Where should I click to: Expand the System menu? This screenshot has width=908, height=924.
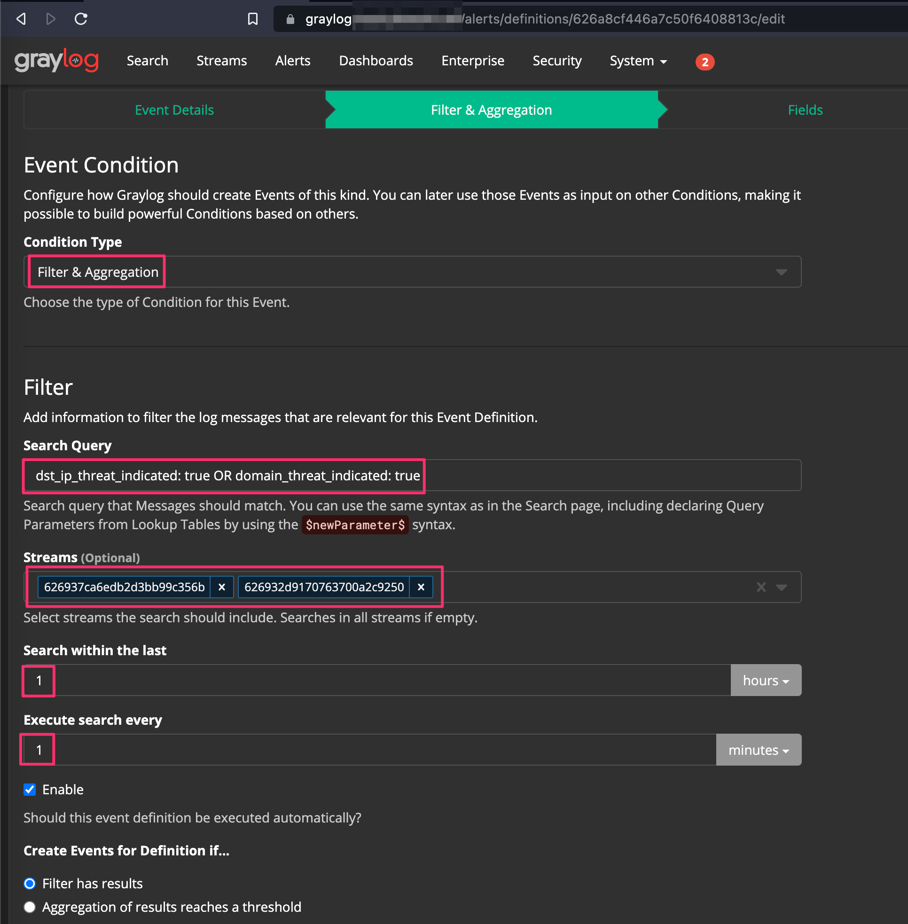tap(638, 61)
